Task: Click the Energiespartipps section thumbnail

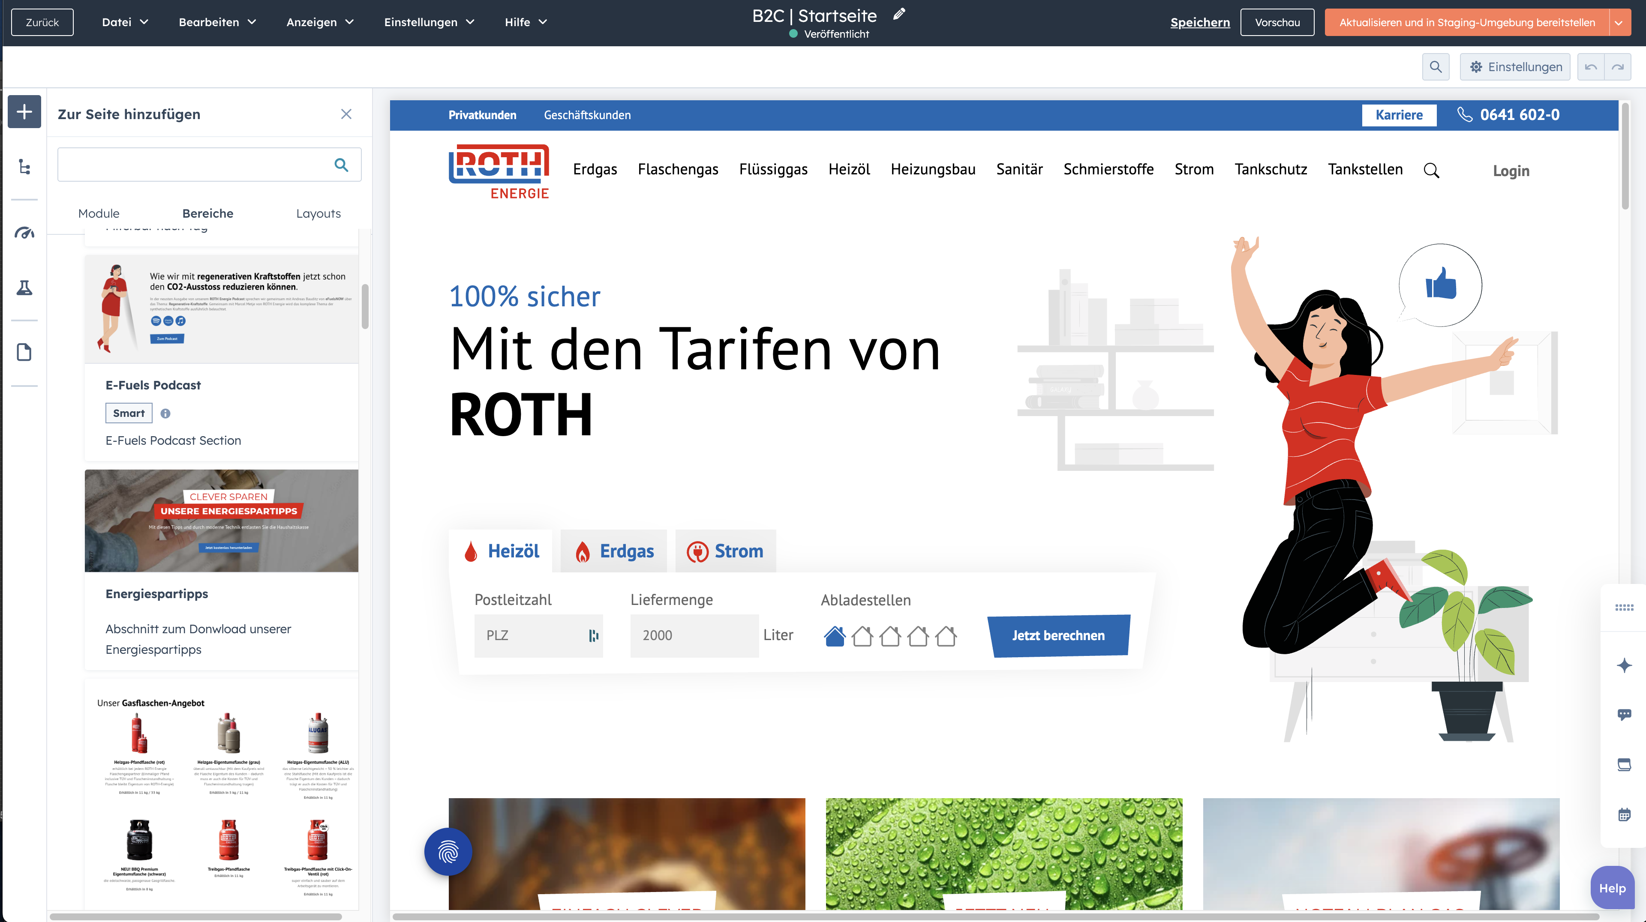Action: [x=221, y=521]
